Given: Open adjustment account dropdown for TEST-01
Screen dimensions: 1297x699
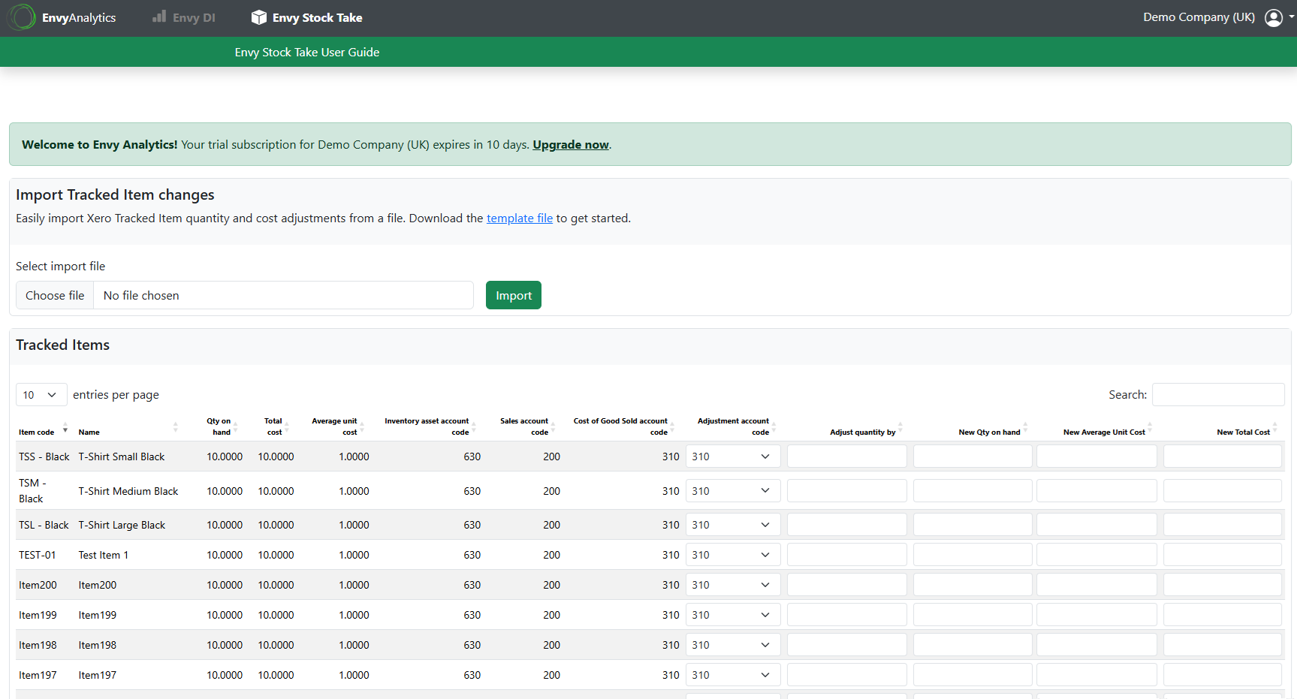Looking at the screenshot, I should click(733, 555).
